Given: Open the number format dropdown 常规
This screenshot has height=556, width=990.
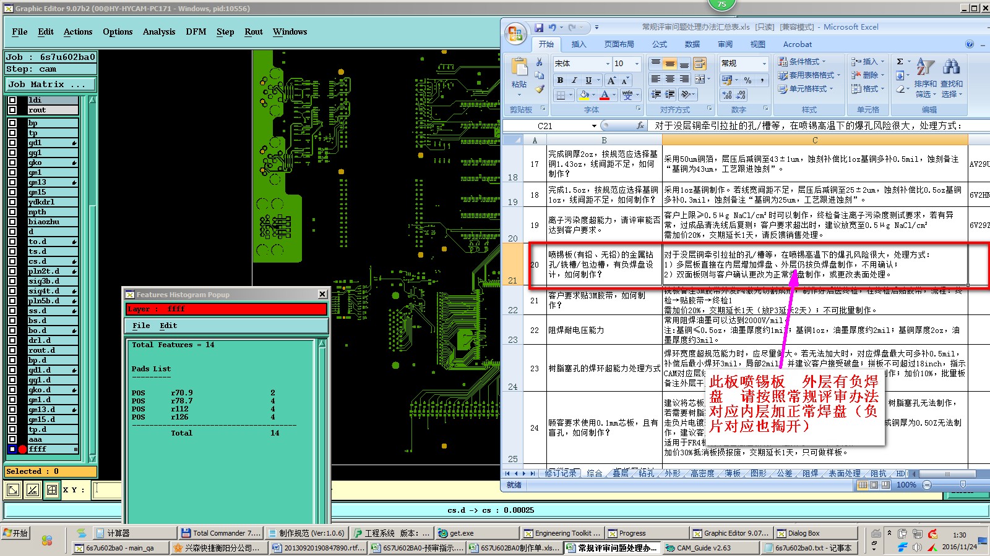Looking at the screenshot, I should pyautogui.click(x=764, y=64).
